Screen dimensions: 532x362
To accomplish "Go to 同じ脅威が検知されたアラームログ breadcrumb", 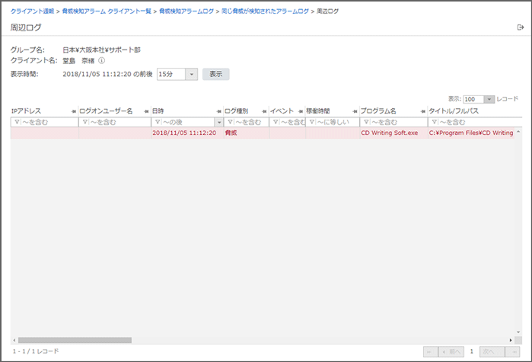I will [x=265, y=11].
